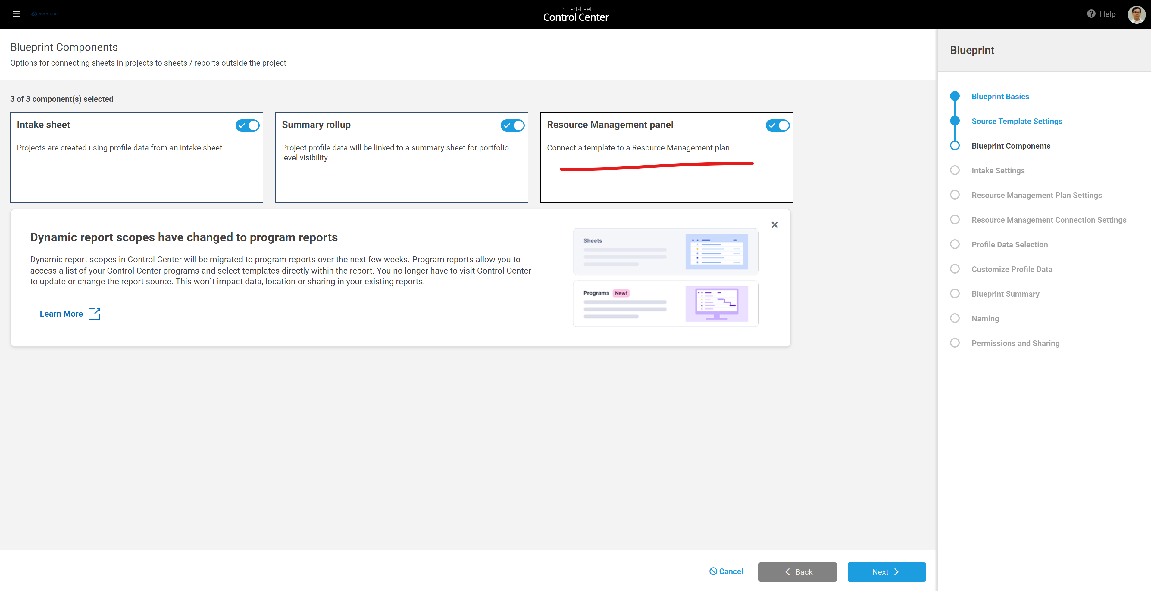Click Resource Management panel card title
Image resolution: width=1151 pixels, height=591 pixels.
coord(610,125)
